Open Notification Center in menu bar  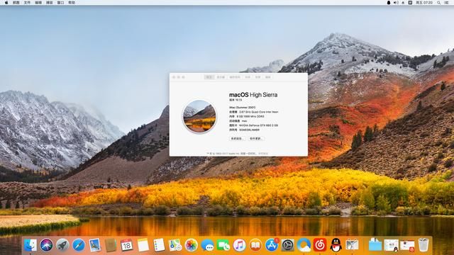point(446,3)
